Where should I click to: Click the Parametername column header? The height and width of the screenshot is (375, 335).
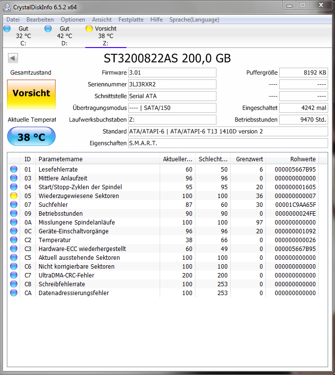[97, 159]
